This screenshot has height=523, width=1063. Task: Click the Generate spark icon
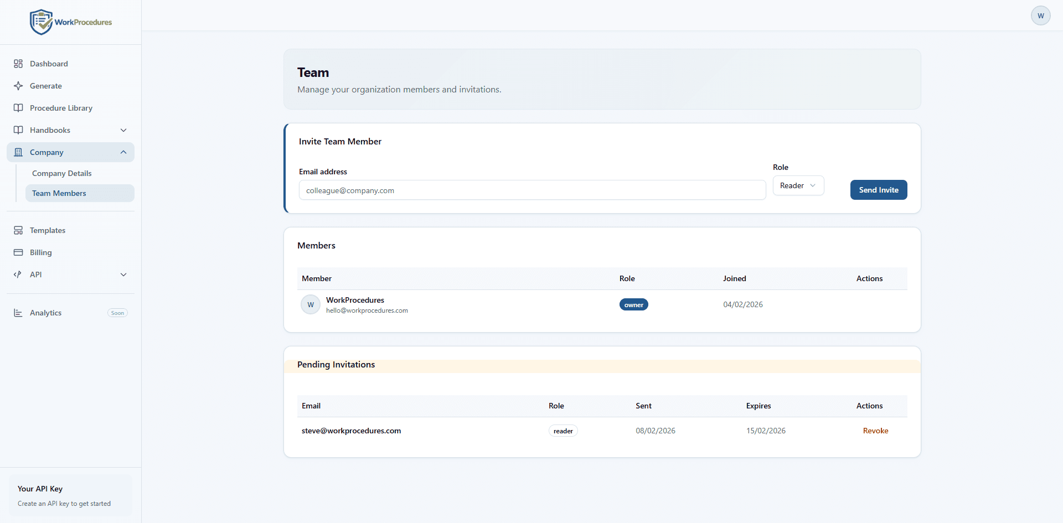click(x=18, y=86)
